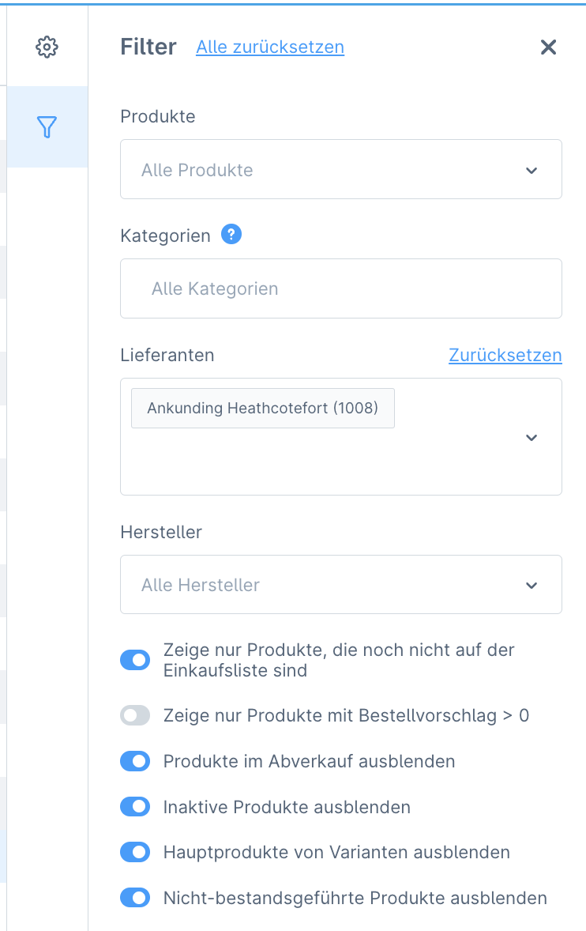The image size is (586, 931).
Task: Close the filter panel with the X
Action: coord(548,47)
